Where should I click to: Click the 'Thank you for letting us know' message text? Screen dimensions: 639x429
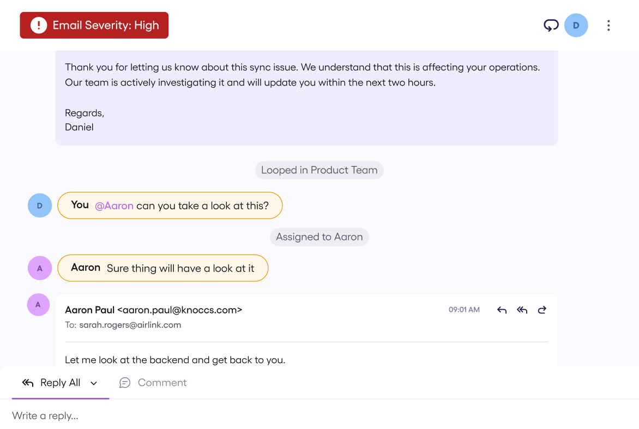pos(303,75)
